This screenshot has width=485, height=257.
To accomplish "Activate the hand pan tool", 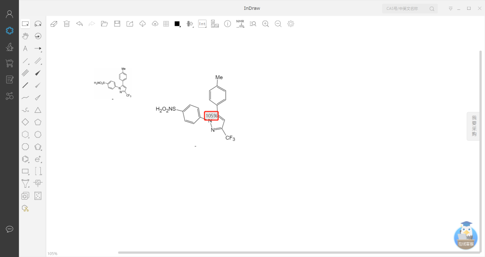I will (x=26, y=36).
